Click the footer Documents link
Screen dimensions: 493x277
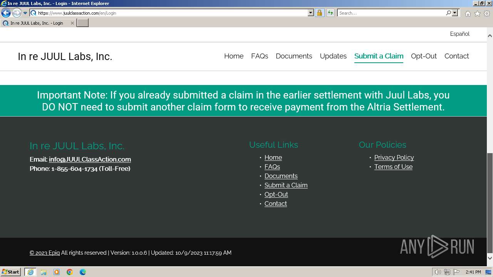(x=281, y=176)
